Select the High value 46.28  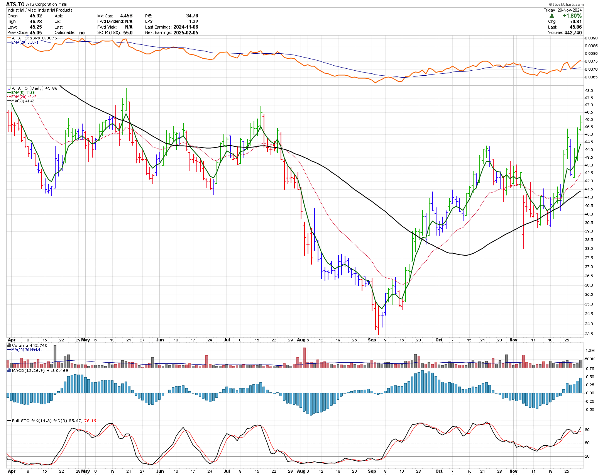[x=36, y=22]
